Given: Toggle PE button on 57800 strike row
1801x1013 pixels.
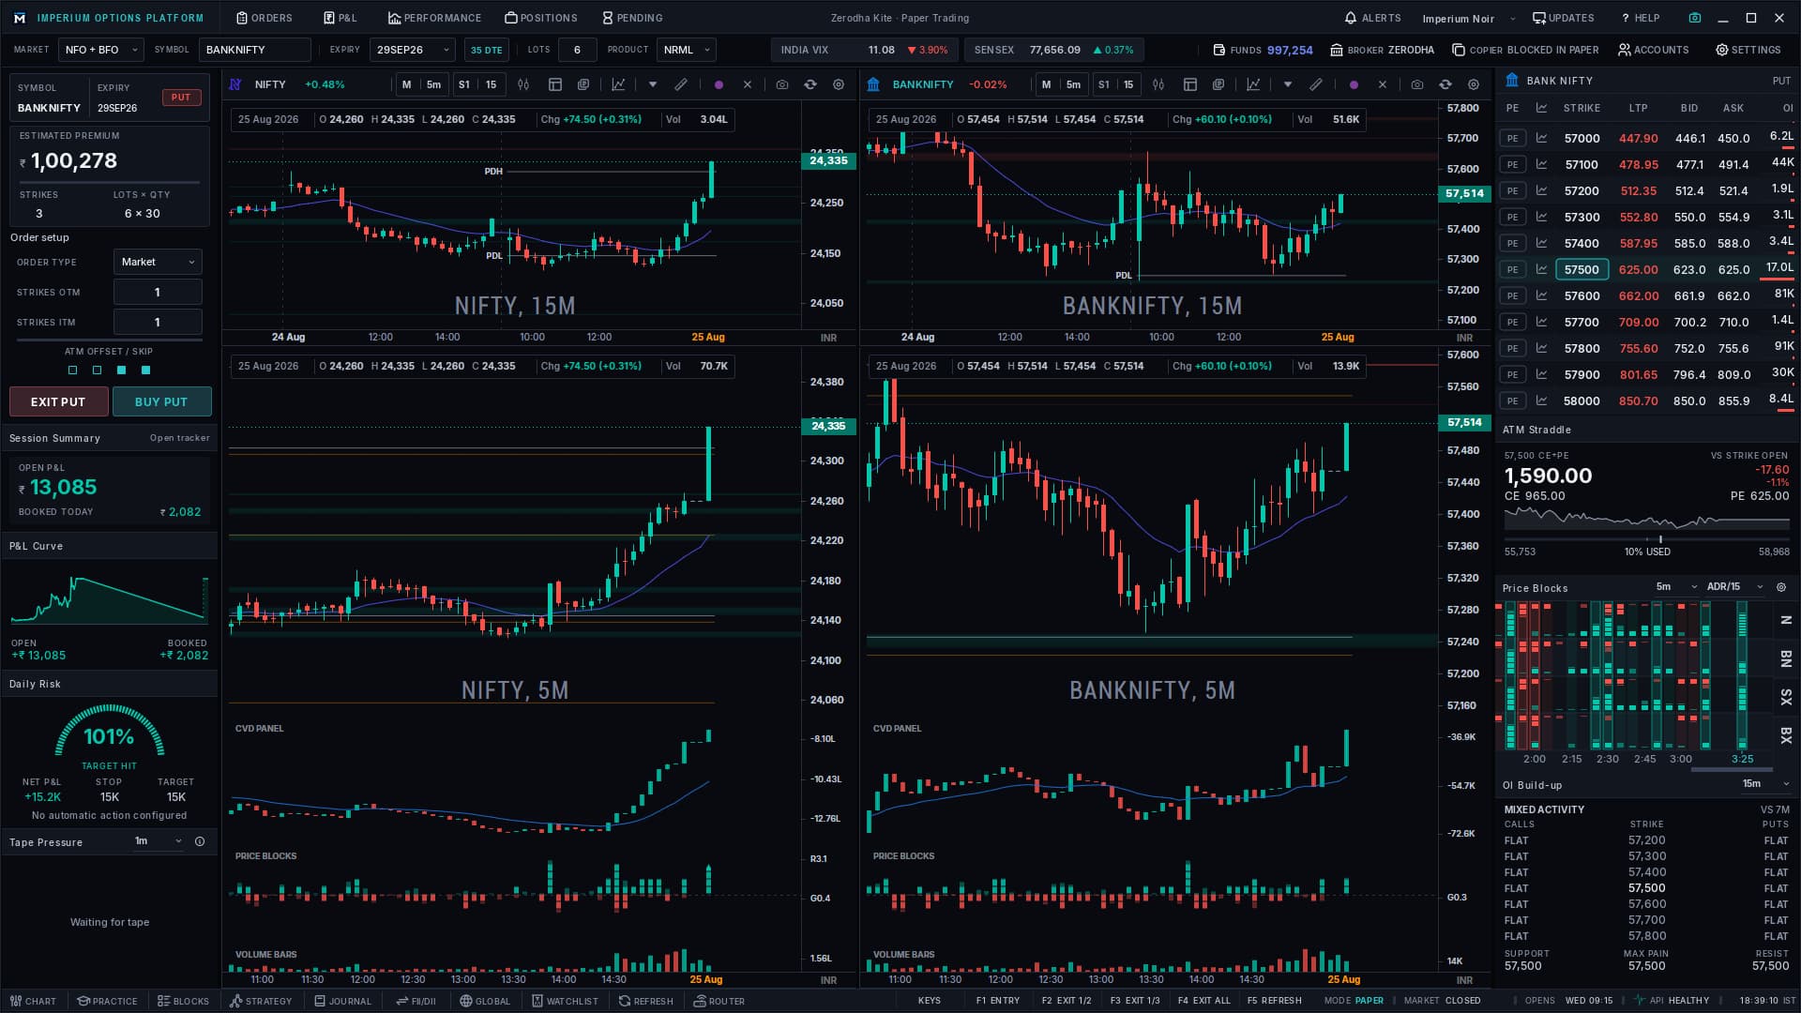Looking at the screenshot, I should (1512, 348).
